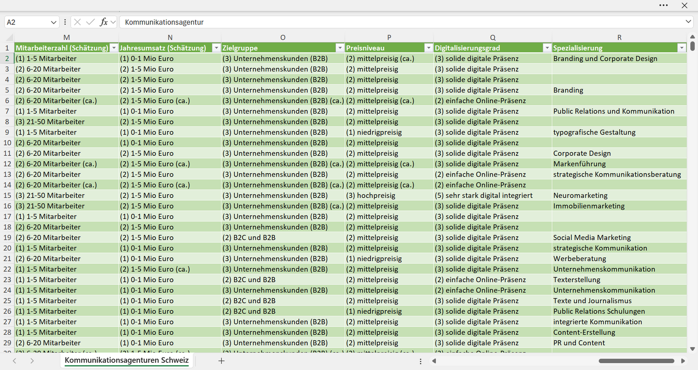Click Spezialisierung cell 'Corporate Design' in row 11
698x370 pixels.
(619, 153)
